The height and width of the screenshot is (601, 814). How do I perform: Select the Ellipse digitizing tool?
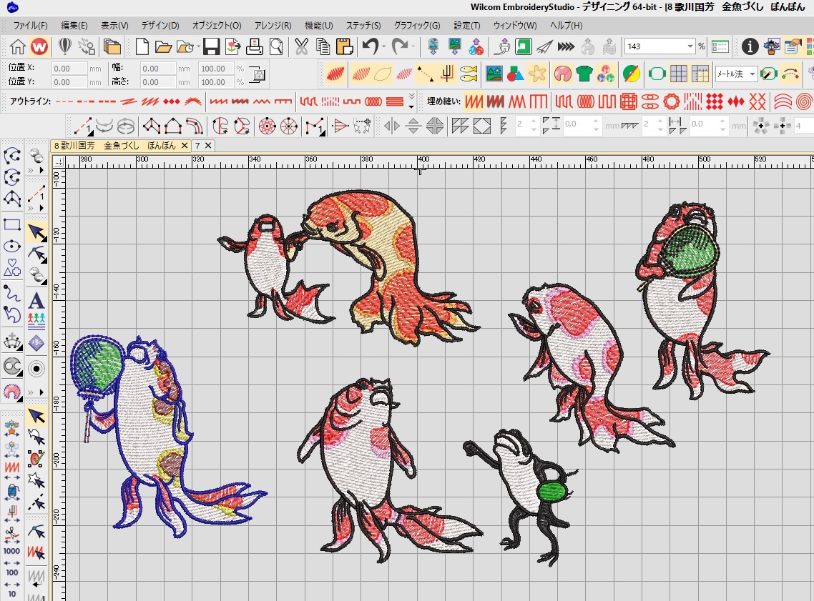(12, 246)
